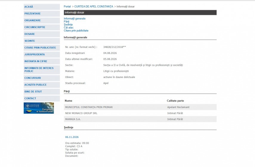
Task: Go to BINE DE STIUT page
Action: 42,91
